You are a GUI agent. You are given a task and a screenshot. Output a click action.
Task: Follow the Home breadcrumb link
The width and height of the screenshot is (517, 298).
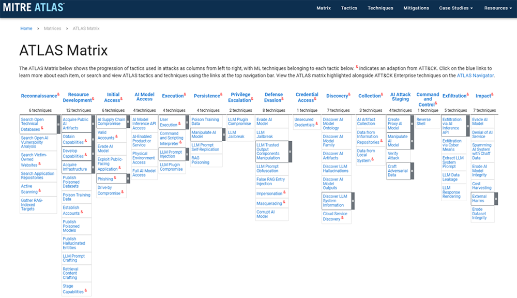click(x=26, y=28)
